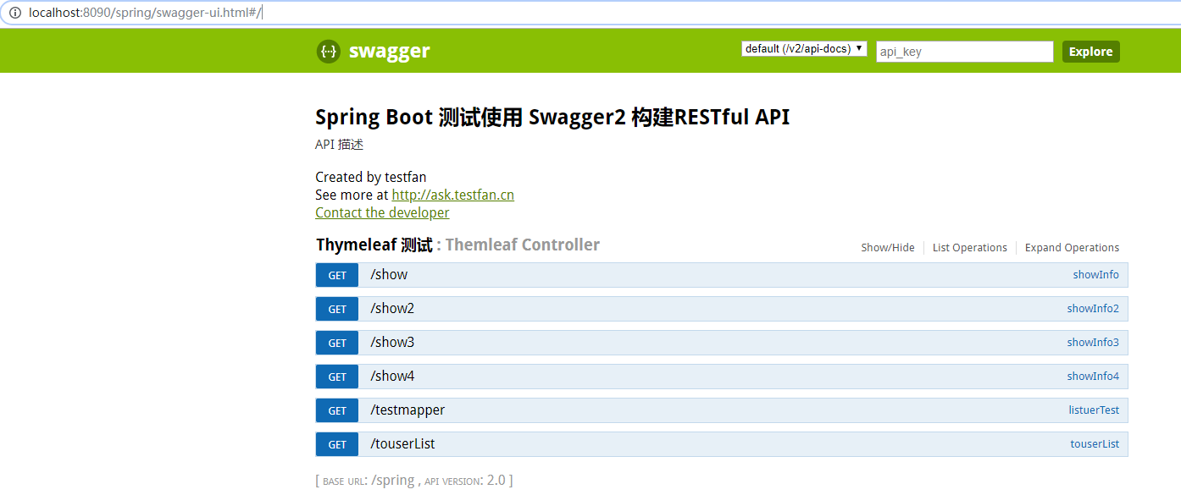This screenshot has width=1181, height=495.
Task: Click the browser address bar URL
Action: point(145,13)
